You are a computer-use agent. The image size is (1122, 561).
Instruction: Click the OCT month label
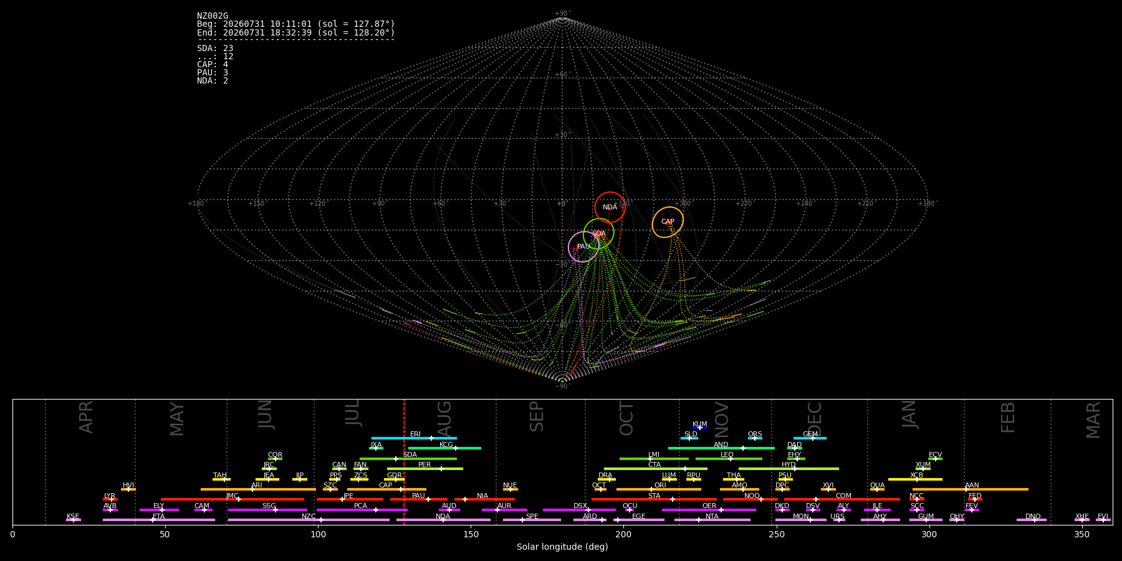point(626,418)
